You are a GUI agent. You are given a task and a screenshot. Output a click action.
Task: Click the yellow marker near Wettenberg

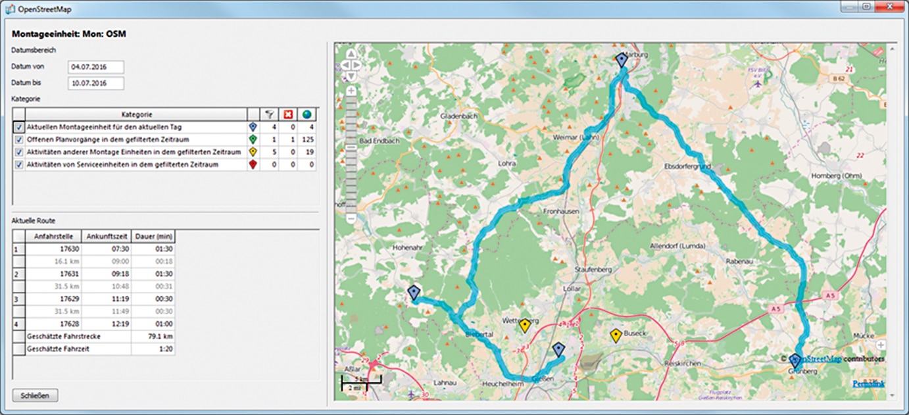pyautogui.click(x=524, y=326)
